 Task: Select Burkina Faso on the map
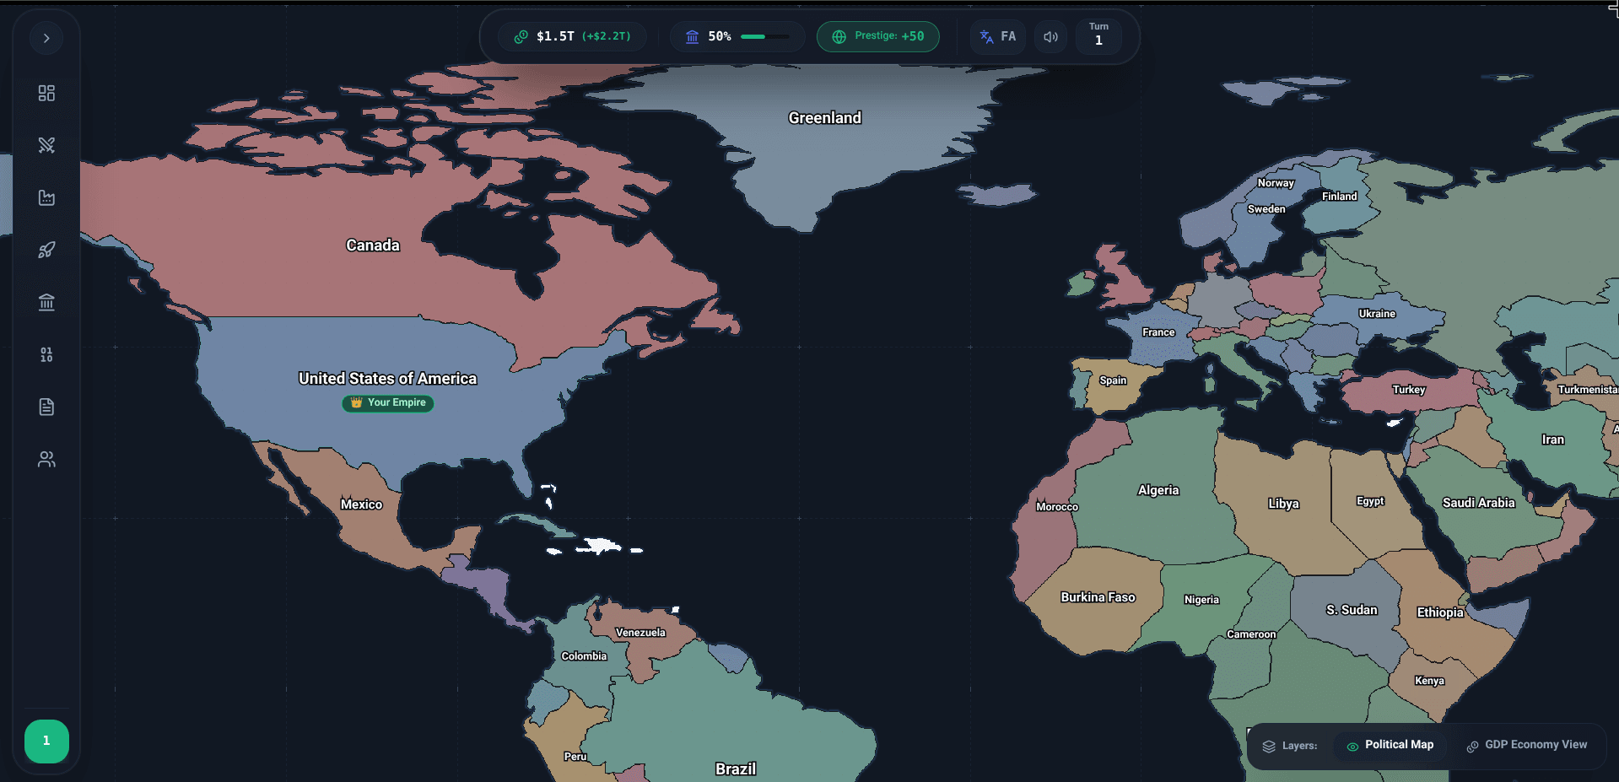1098,597
